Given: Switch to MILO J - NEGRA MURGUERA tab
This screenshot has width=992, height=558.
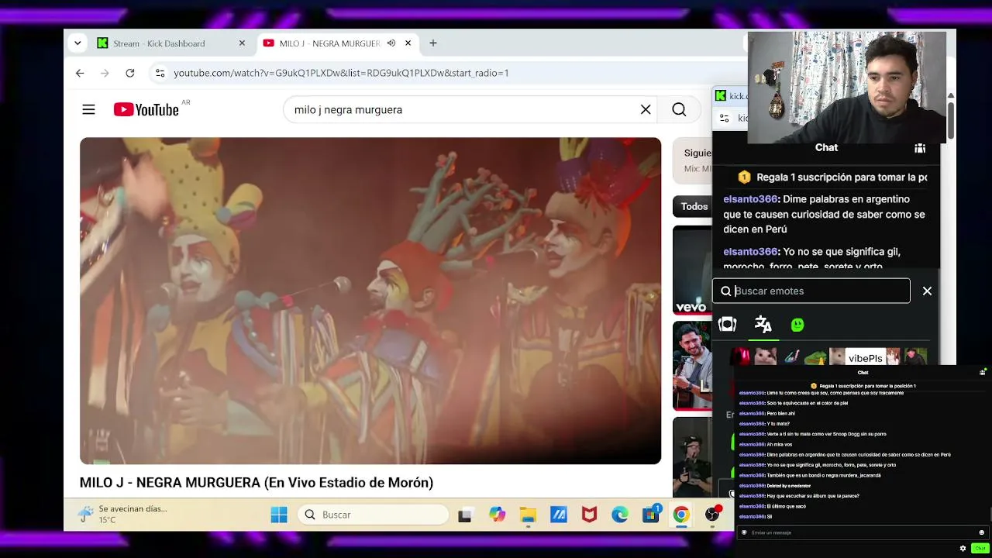Looking at the screenshot, I should (x=338, y=43).
